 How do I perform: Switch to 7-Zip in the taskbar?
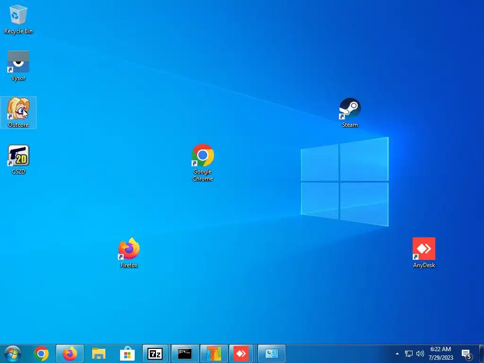click(x=155, y=354)
